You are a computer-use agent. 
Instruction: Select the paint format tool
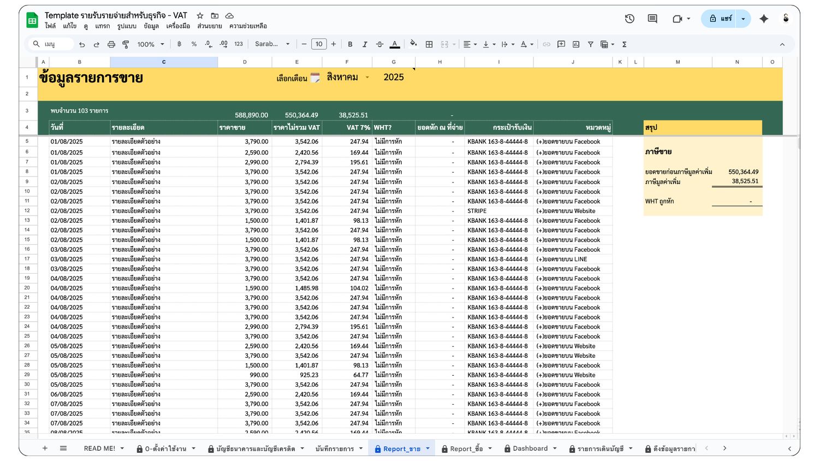pyautogui.click(x=126, y=44)
